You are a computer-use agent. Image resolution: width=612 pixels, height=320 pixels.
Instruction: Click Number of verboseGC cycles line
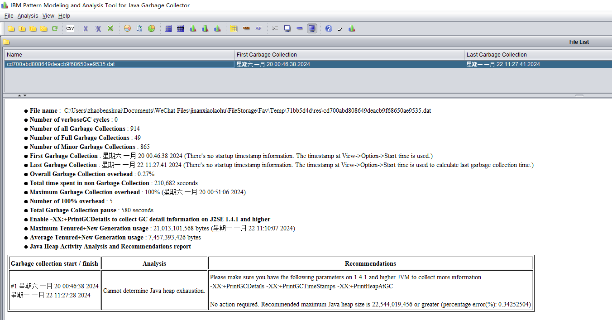click(x=74, y=119)
